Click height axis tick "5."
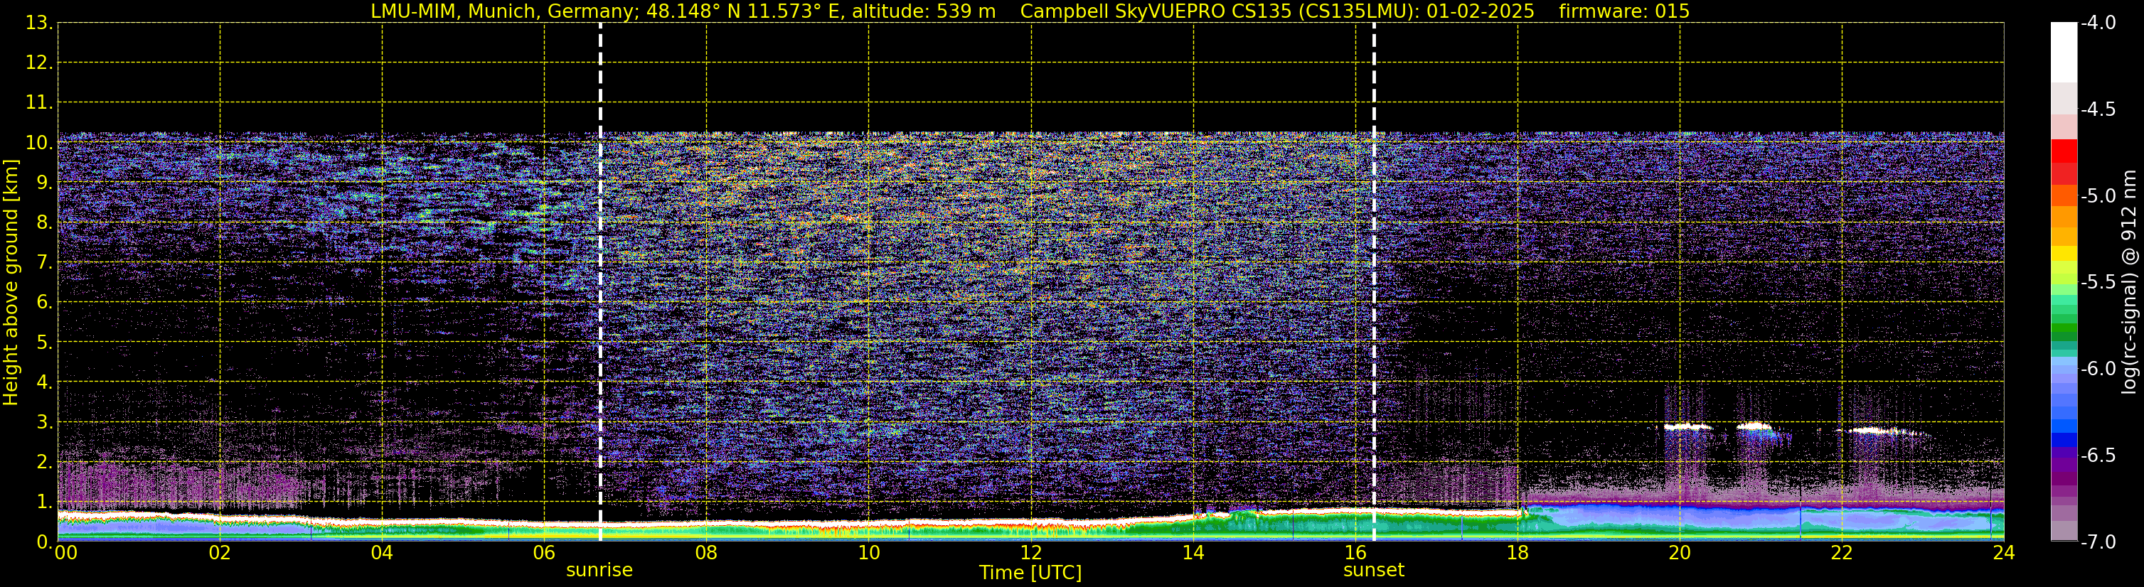 (44, 343)
